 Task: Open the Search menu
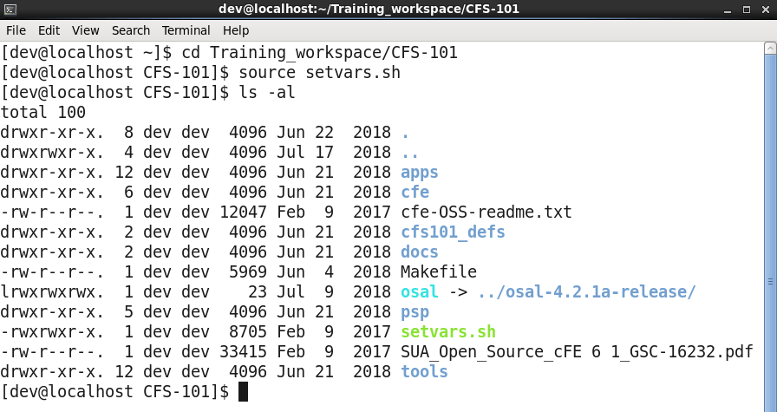click(x=131, y=30)
